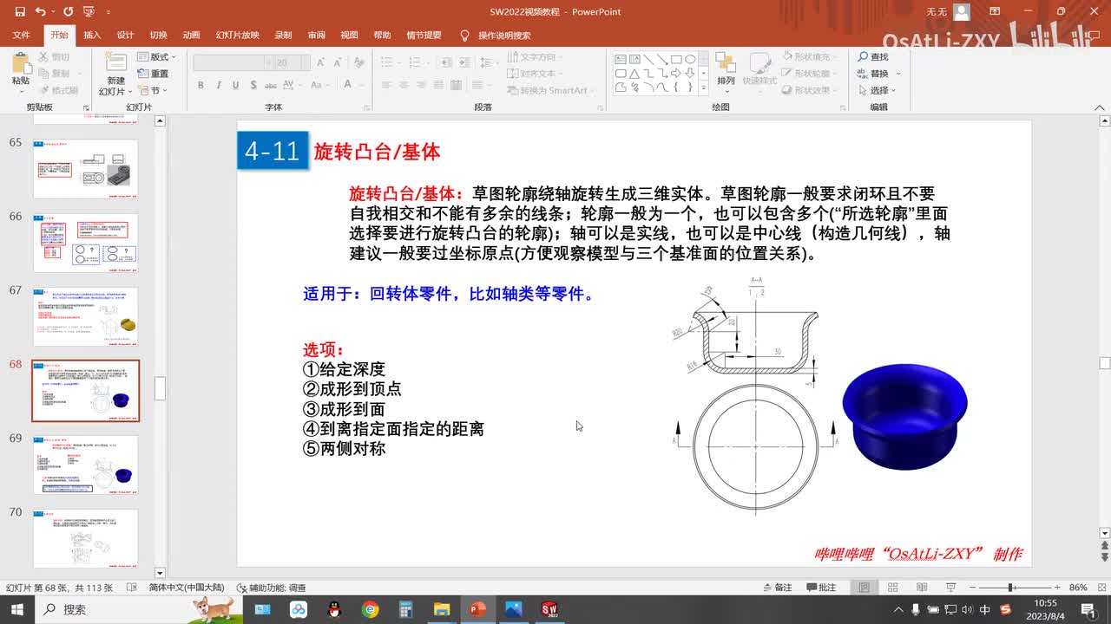Switch to the 设计 Design tab
Image resolution: width=1111 pixels, height=624 pixels.
pos(125,36)
